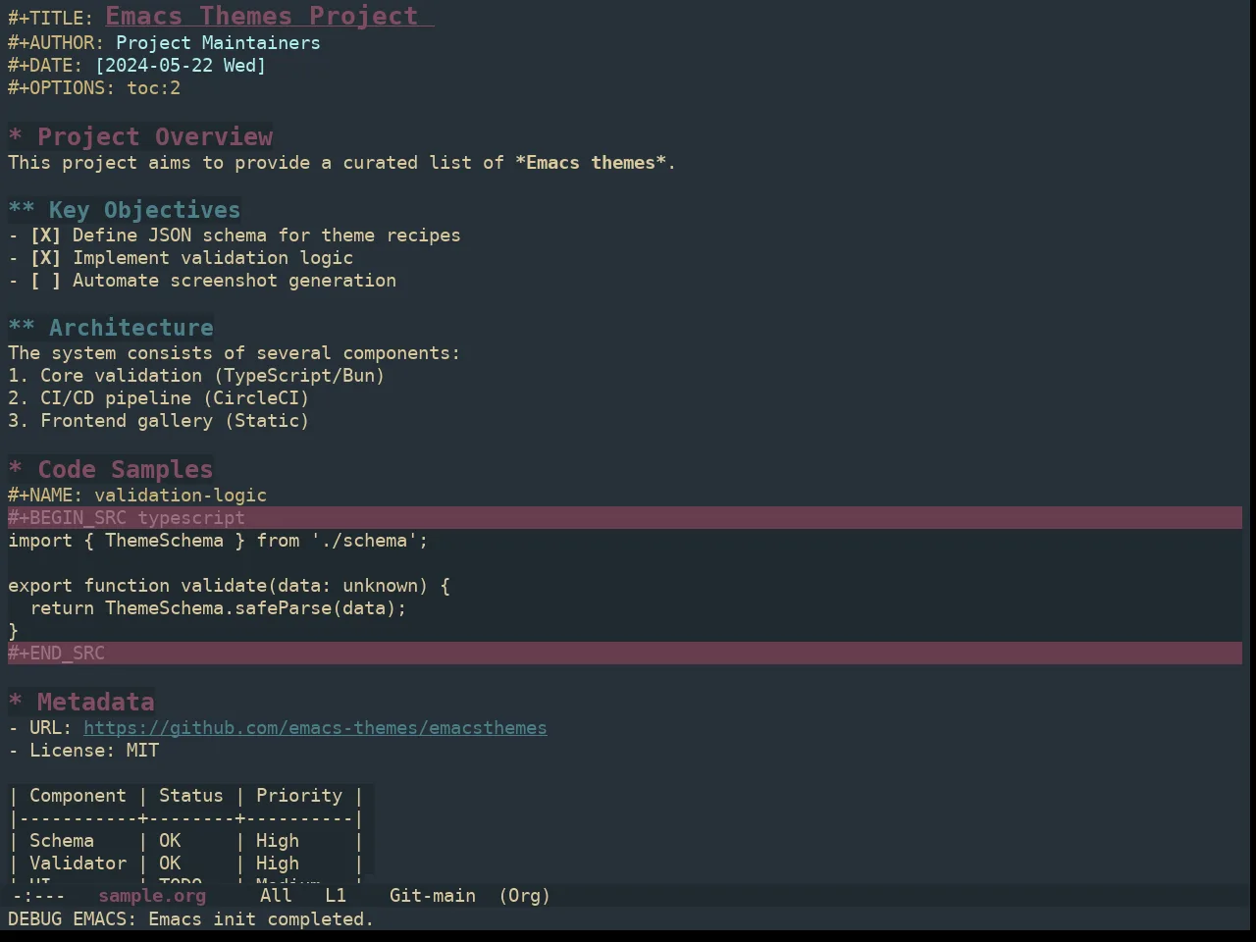
Task: Collapse the 'Project Overview' heading
Action: click(141, 136)
